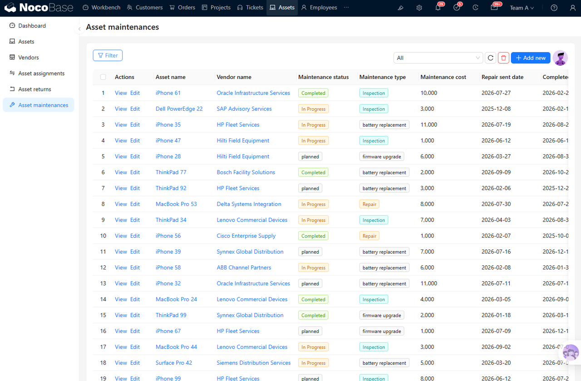Open Dashboard in the sidebar
This screenshot has height=381, width=581.
pyautogui.click(x=39, y=26)
